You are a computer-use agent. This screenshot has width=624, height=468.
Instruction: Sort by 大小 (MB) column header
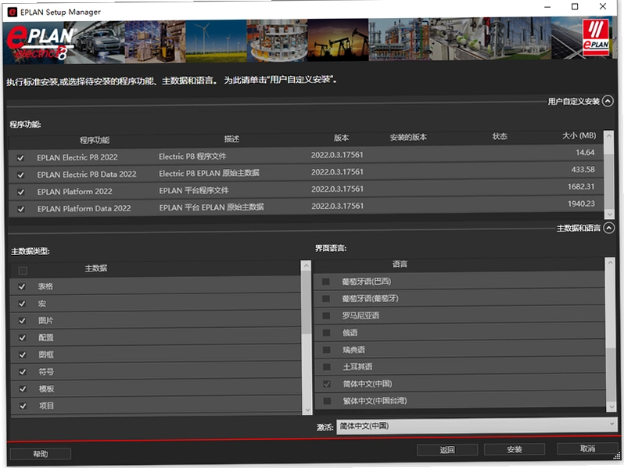coord(579,136)
